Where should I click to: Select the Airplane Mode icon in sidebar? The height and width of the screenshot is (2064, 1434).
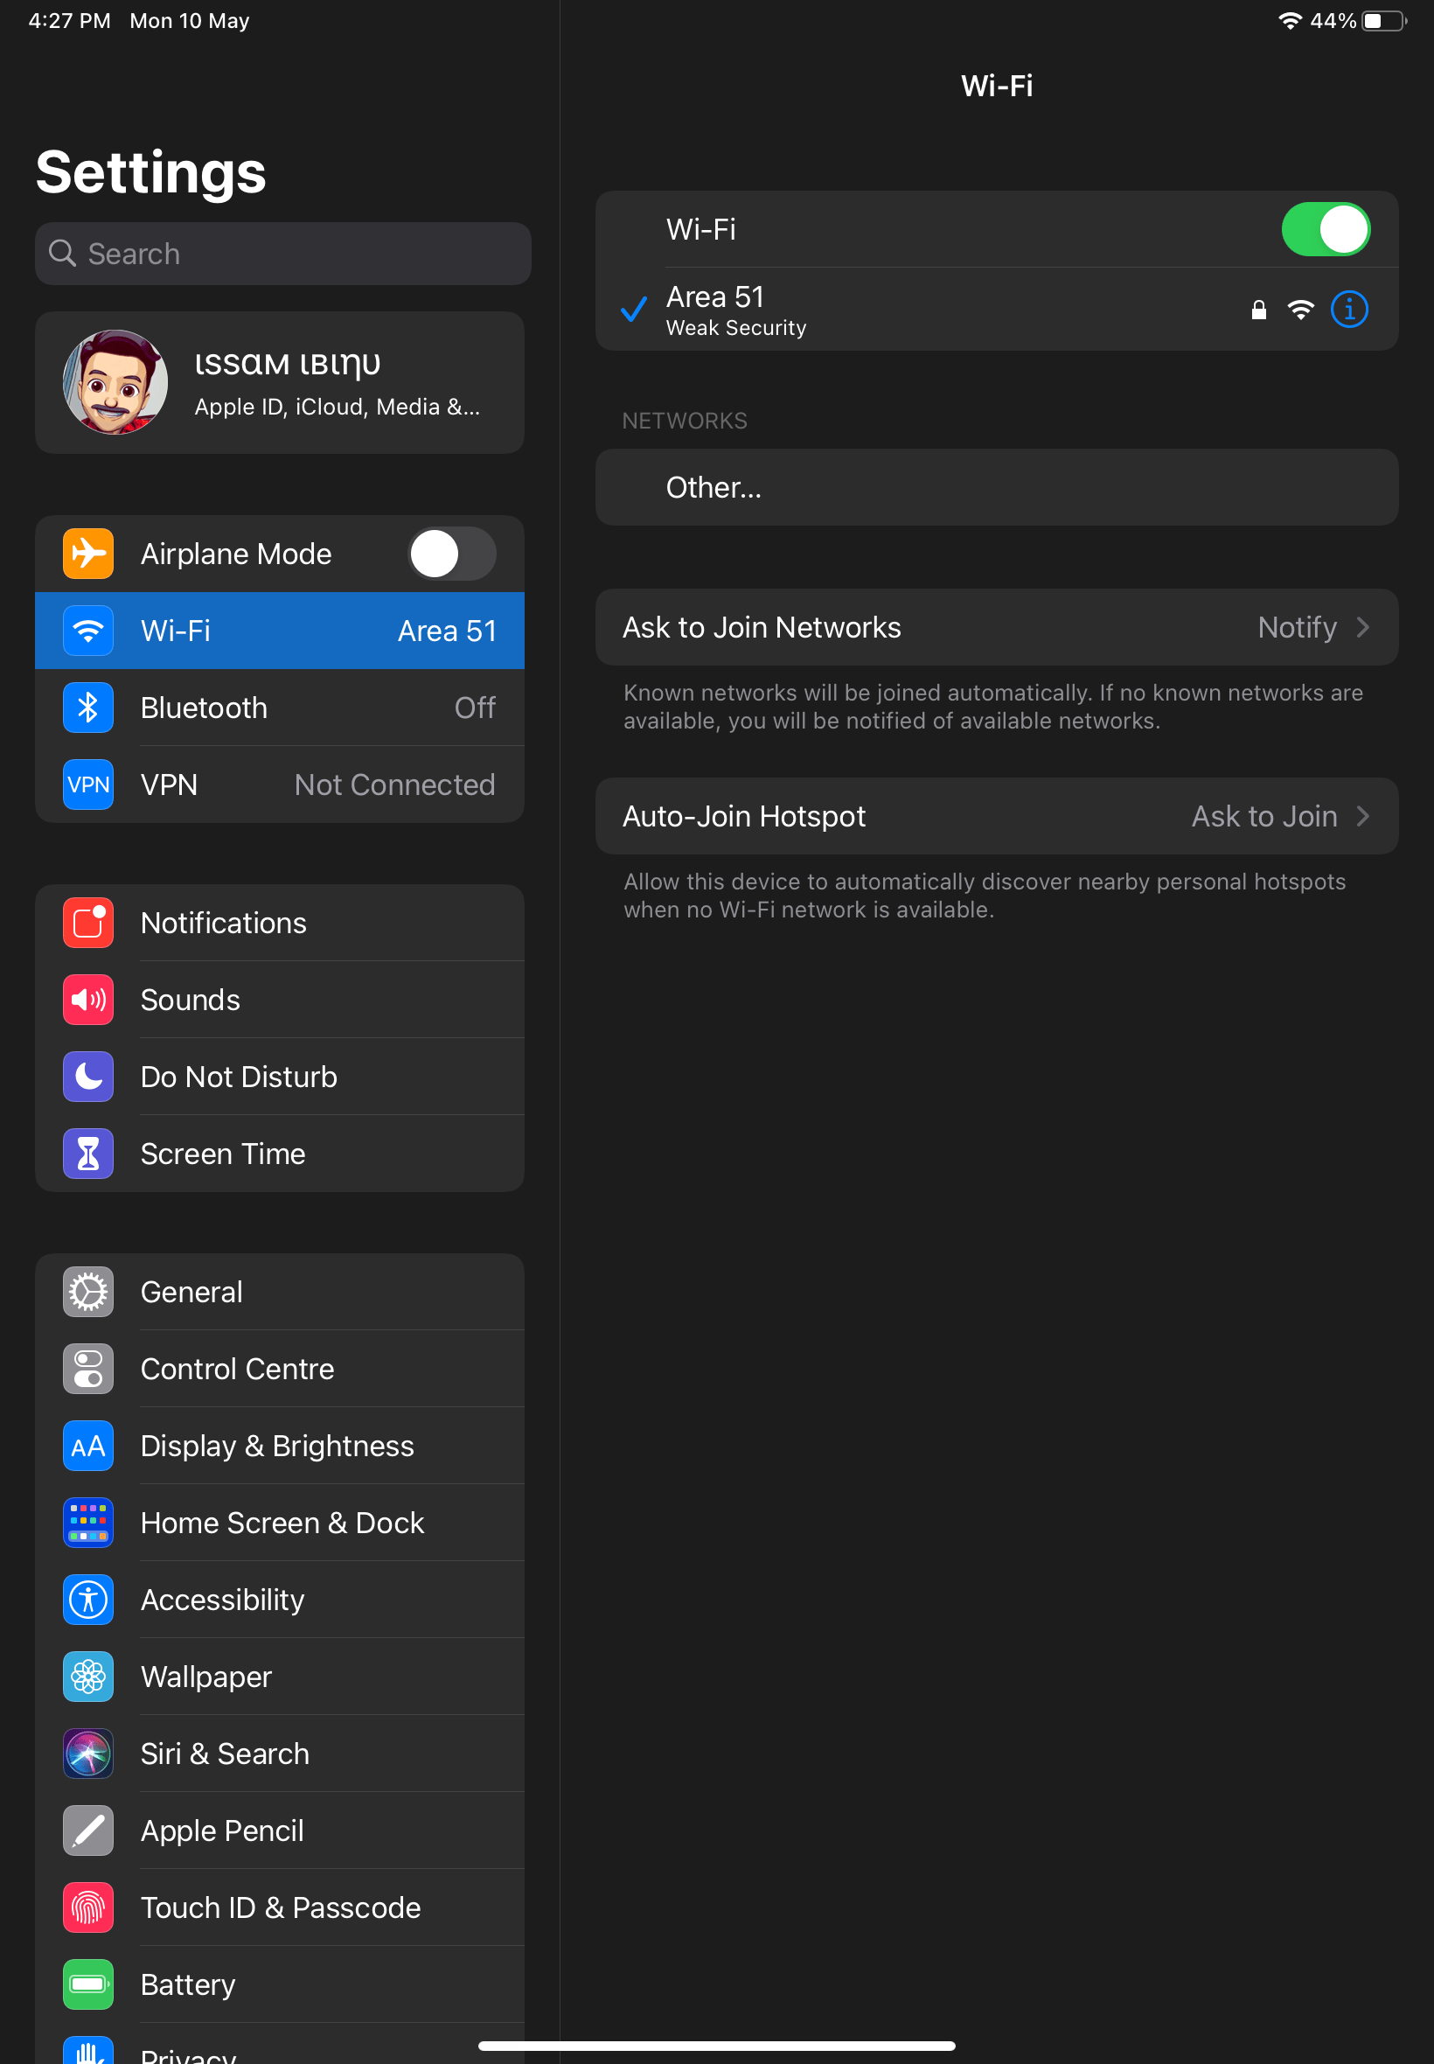[x=87, y=554]
